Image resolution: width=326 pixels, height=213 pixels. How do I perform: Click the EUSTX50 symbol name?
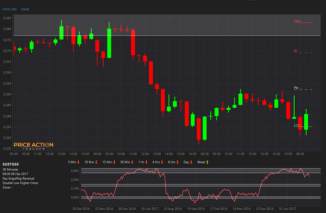tap(10, 164)
